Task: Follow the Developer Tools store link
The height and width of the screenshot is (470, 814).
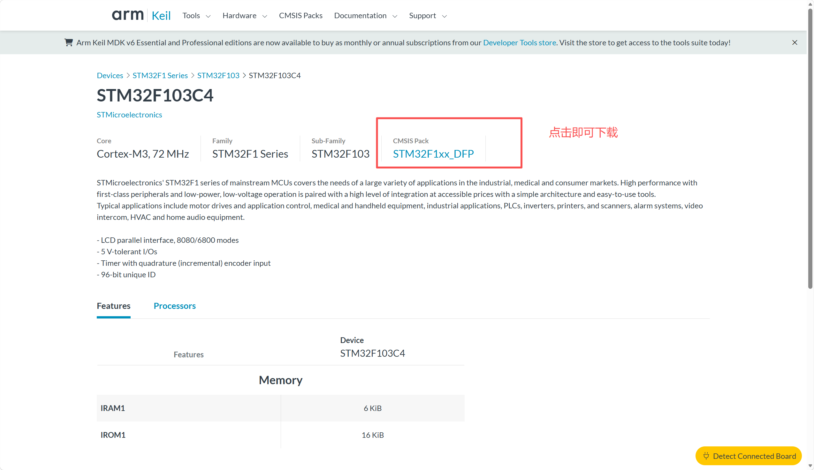Action: coord(520,43)
